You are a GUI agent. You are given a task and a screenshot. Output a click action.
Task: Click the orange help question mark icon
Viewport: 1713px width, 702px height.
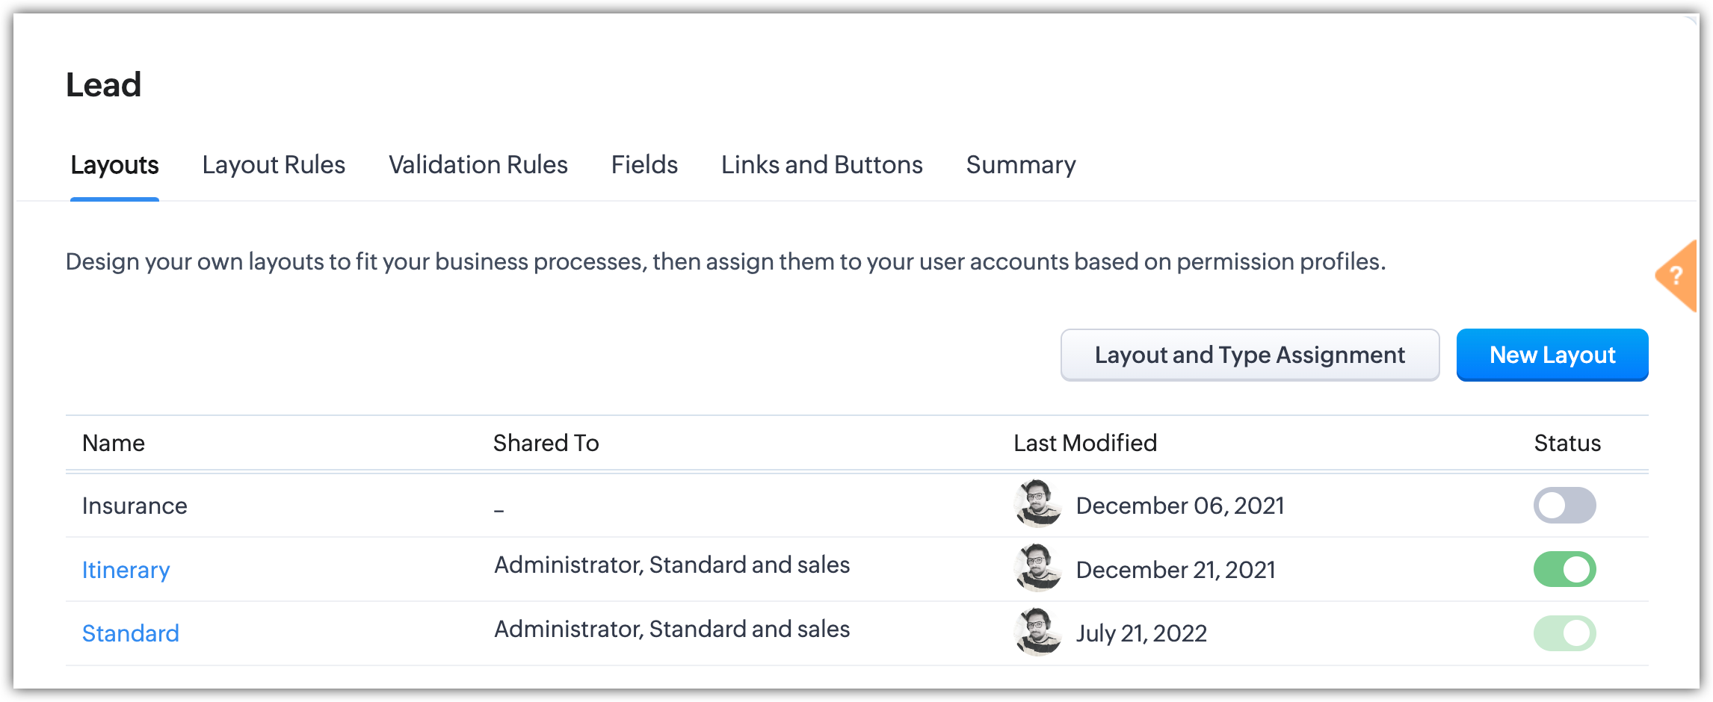point(1676,276)
